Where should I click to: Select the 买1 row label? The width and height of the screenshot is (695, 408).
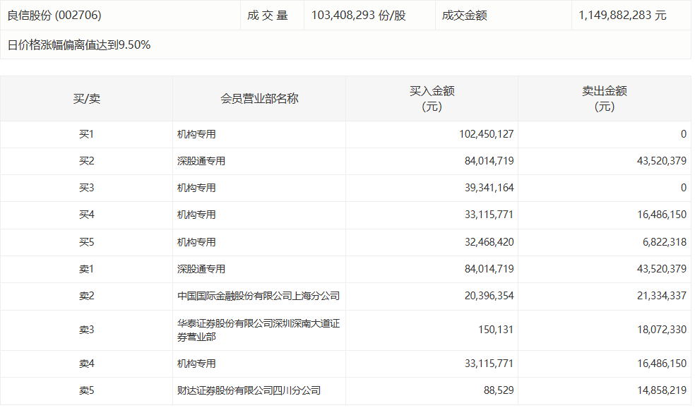point(86,134)
